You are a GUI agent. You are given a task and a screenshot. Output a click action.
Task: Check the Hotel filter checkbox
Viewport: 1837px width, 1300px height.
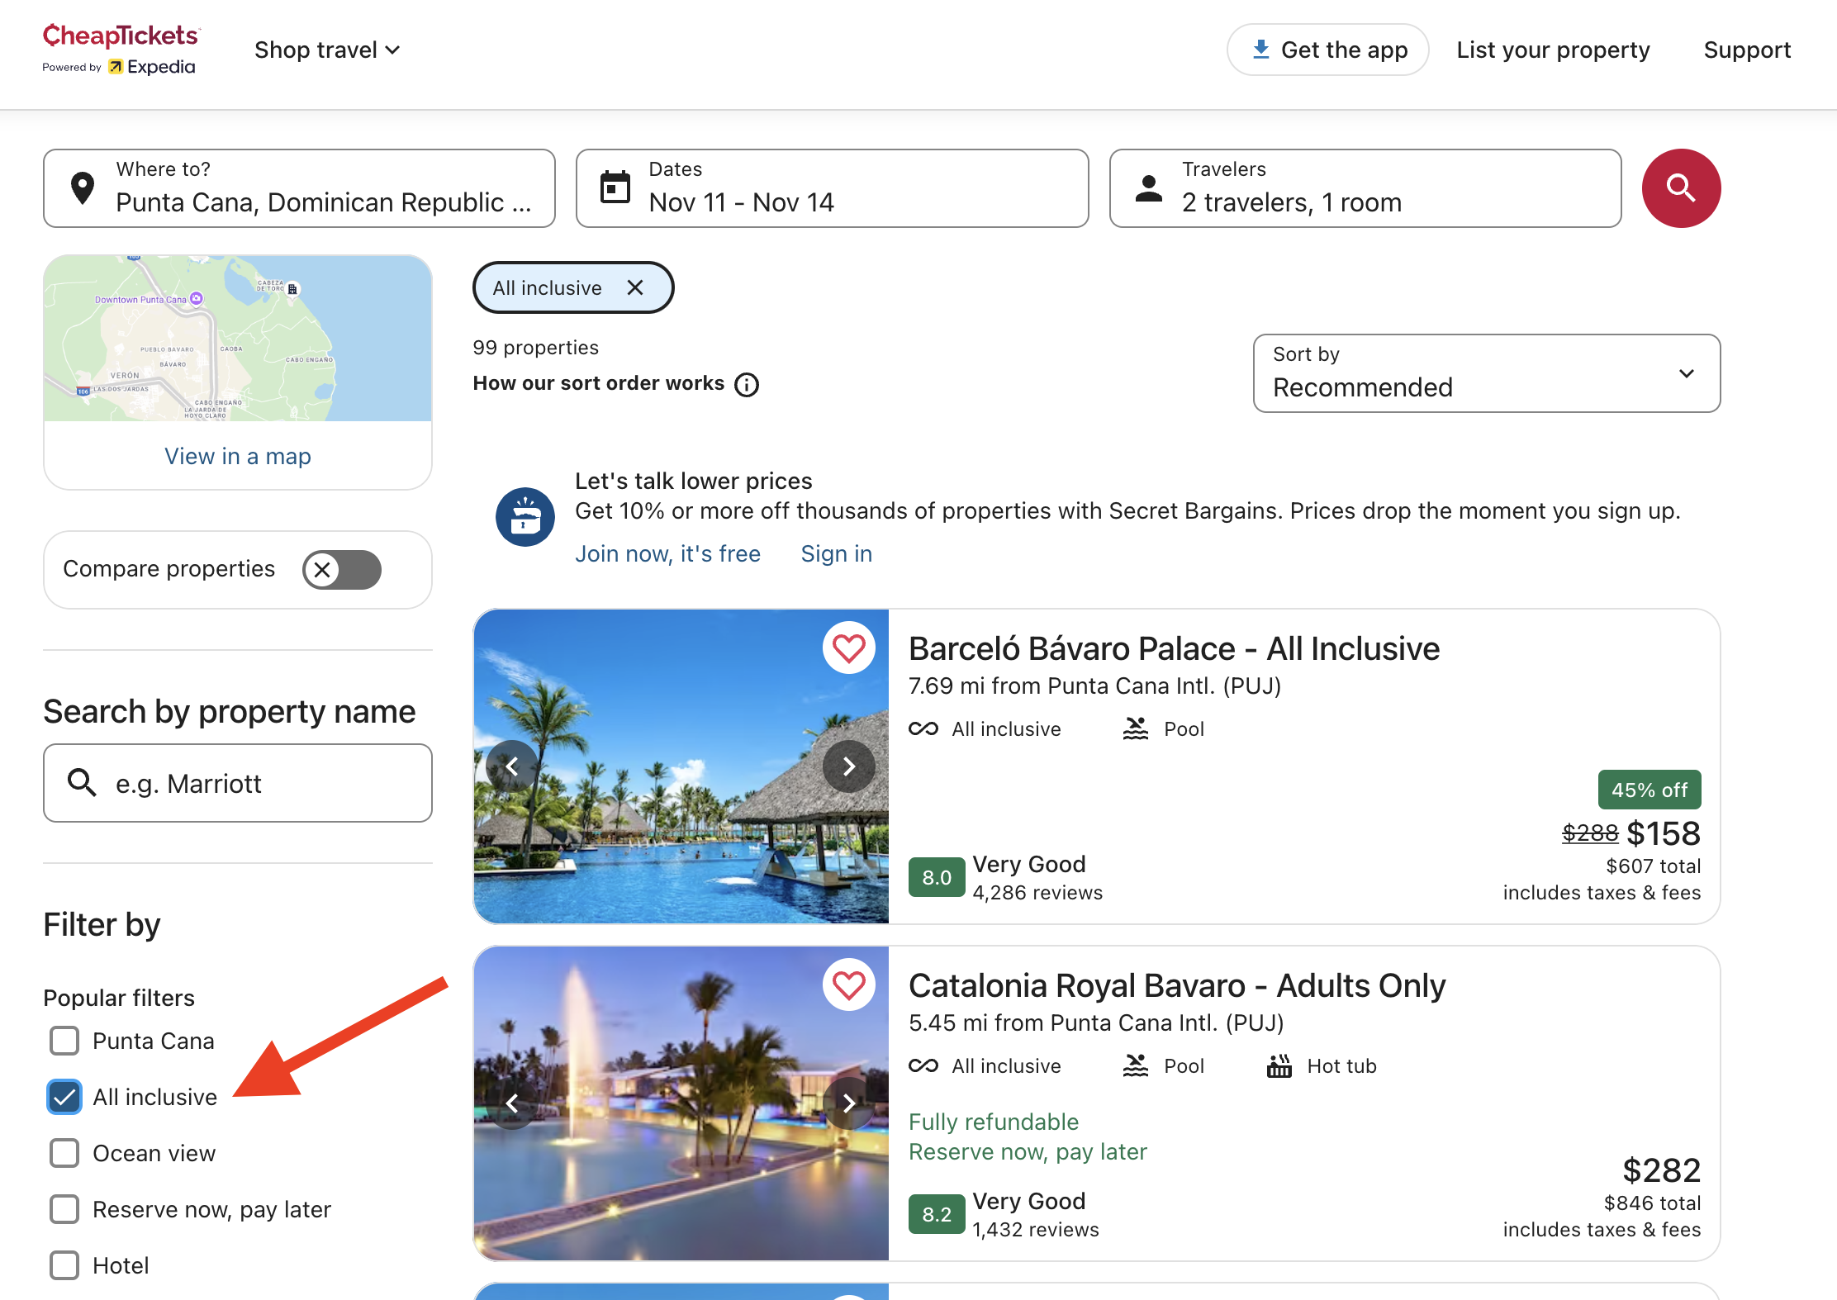click(64, 1265)
